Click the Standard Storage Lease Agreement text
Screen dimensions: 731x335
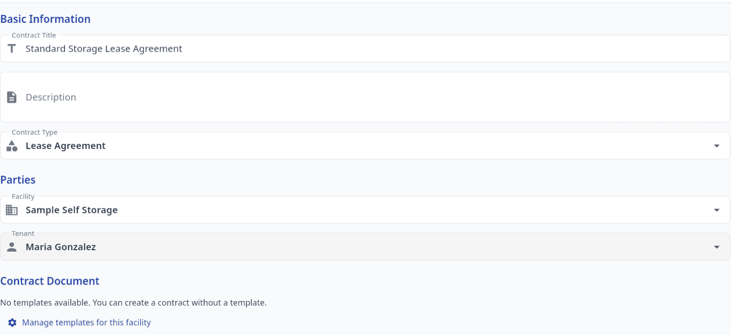point(103,48)
